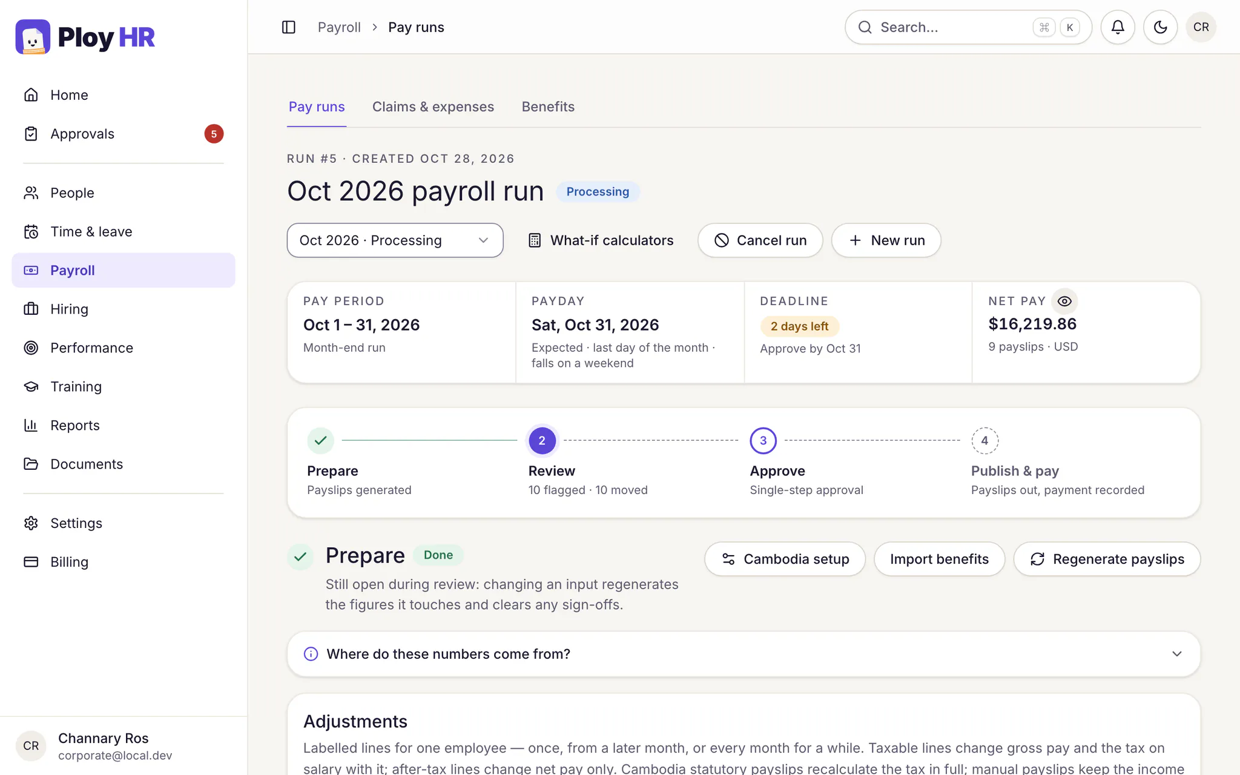This screenshot has height=775, width=1240.
Task: Click the '2 days left' deadline badge
Action: pos(799,326)
